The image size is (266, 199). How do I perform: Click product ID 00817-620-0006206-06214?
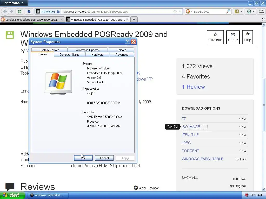pyautogui.click(x=104, y=103)
